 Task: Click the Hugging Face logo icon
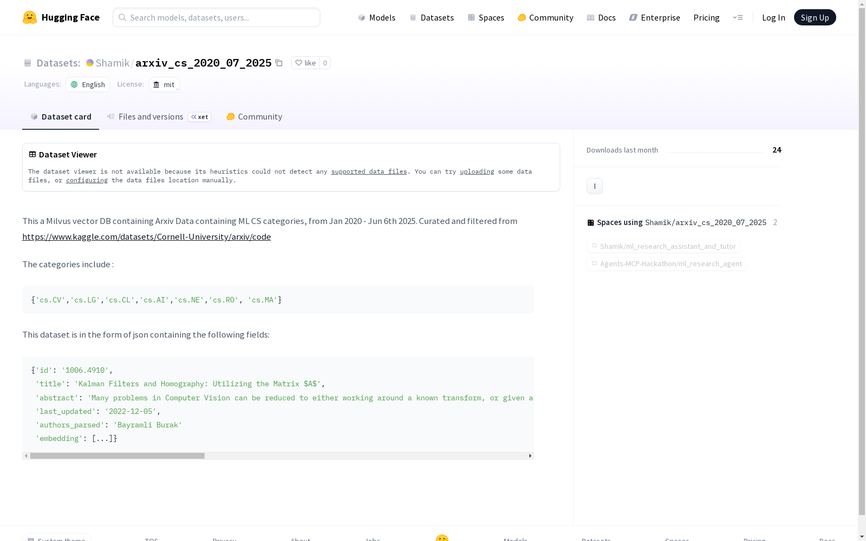(30, 17)
